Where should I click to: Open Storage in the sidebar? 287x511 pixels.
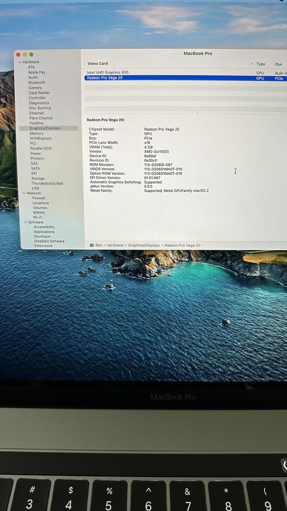[38, 178]
